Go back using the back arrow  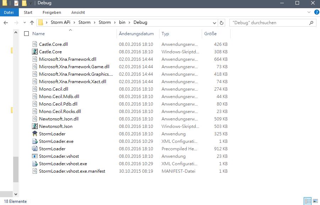point(6,22)
